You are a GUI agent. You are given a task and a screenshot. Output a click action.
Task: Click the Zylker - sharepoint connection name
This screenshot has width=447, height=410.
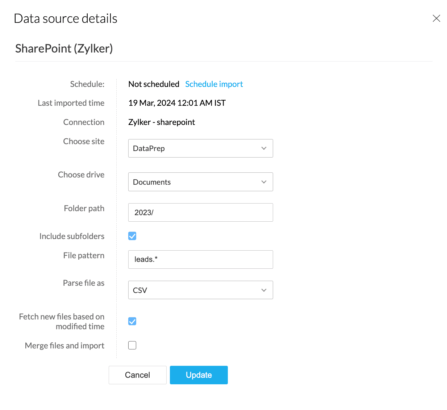(162, 122)
